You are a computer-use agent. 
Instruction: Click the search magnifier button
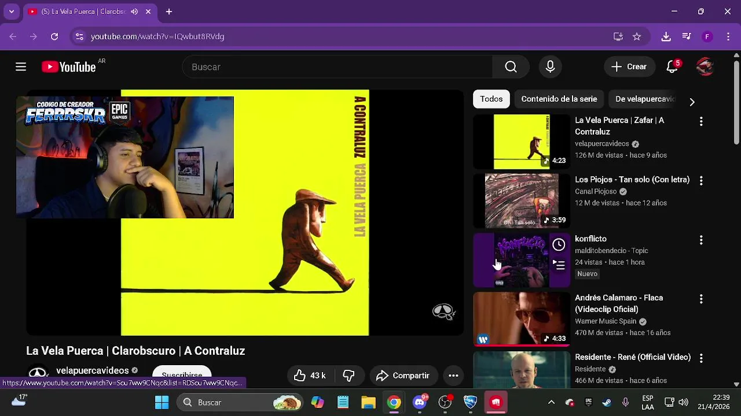[x=511, y=67]
